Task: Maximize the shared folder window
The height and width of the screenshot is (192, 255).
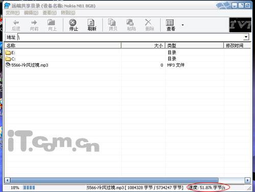Action: point(241,6)
